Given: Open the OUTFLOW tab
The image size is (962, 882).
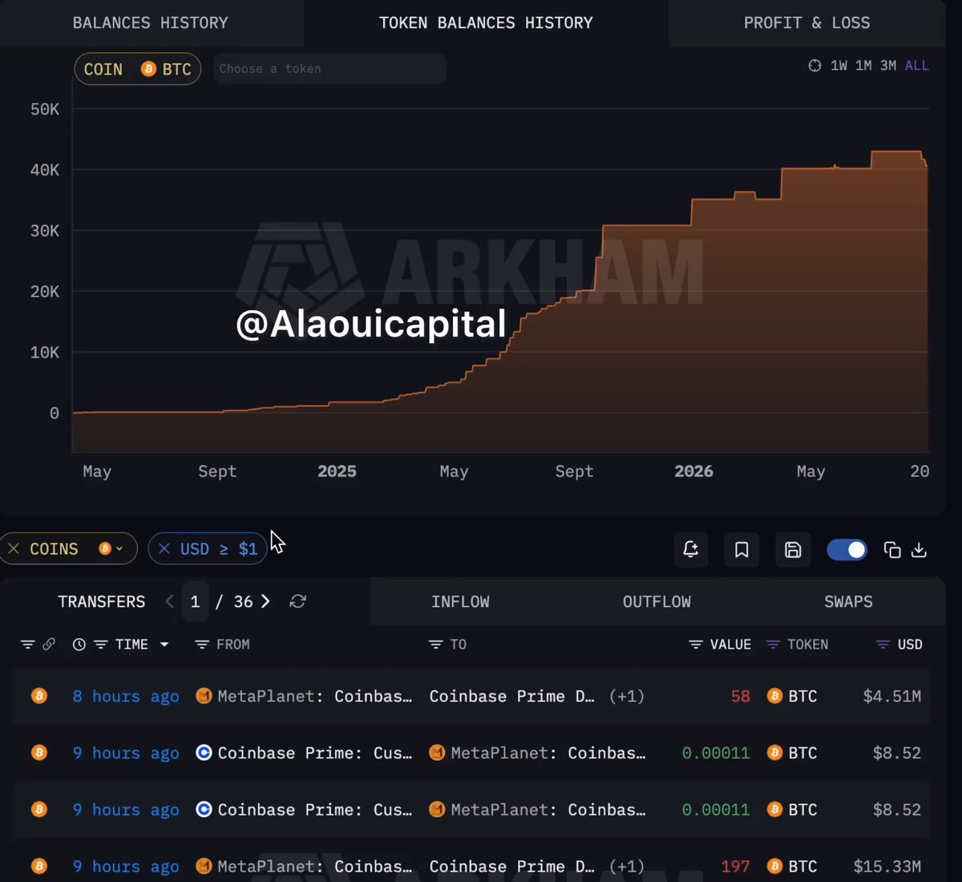Looking at the screenshot, I should coord(657,601).
